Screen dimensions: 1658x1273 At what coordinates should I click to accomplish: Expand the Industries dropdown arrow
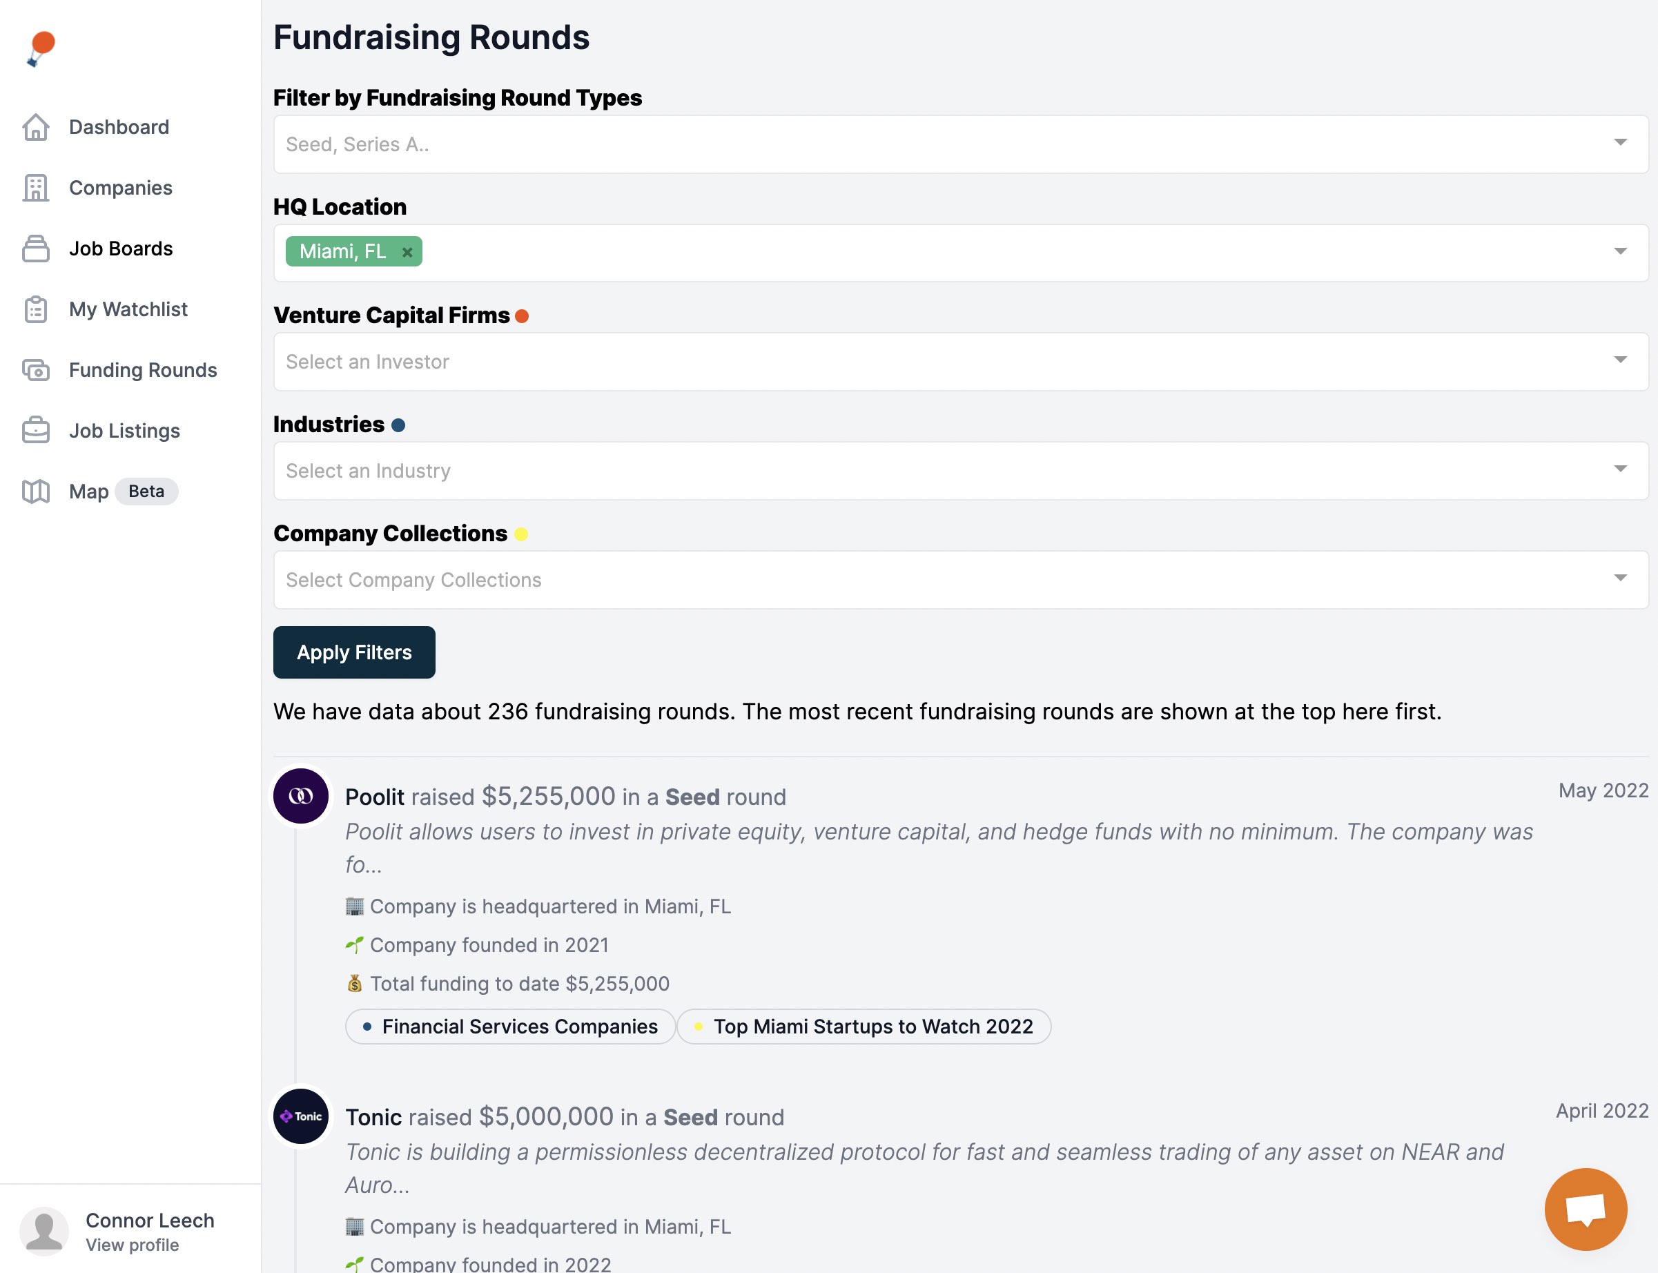coord(1619,470)
